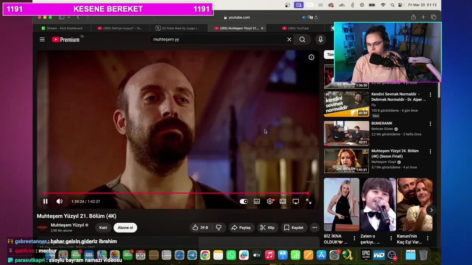Dislike the video
The width and height of the screenshot is (472, 265).
coord(219,227)
